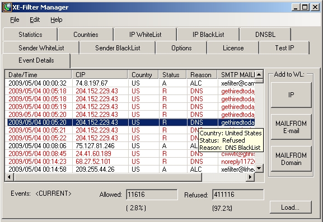Switch to the Countries tab

click(86, 35)
